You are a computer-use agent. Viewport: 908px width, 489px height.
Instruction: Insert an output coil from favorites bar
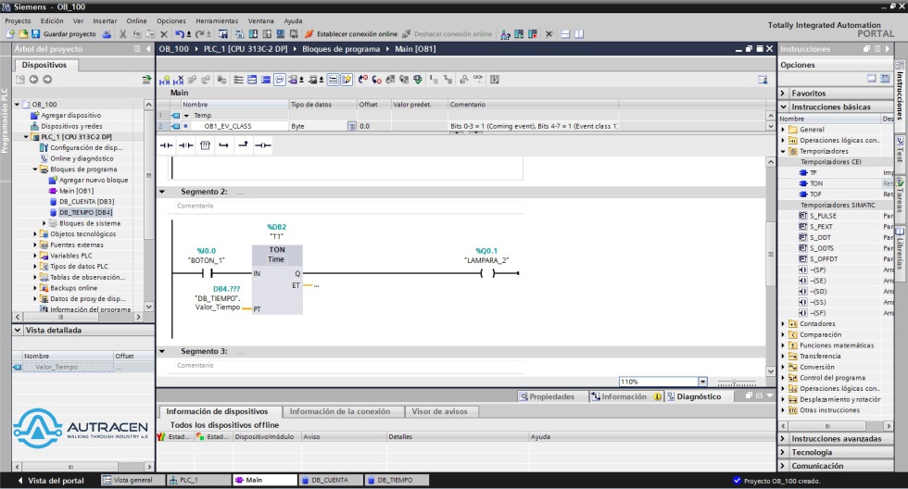tap(263, 145)
